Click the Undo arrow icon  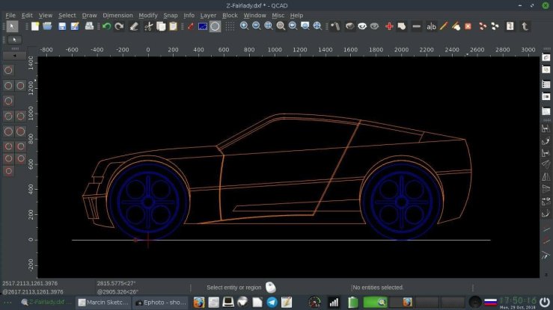coord(106,26)
